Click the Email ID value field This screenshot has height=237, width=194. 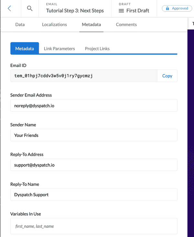point(84,76)
